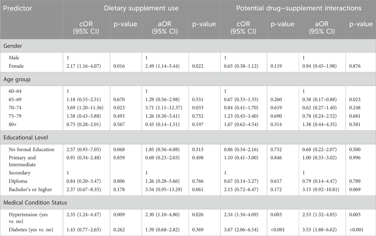This screenshot has height=236, width=376.
Task: Click Potential drug–supplement interactions header
Action: 298,8
